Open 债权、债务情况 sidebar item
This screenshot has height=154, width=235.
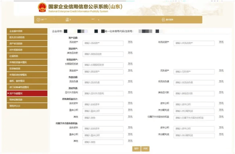pos(27,81)
